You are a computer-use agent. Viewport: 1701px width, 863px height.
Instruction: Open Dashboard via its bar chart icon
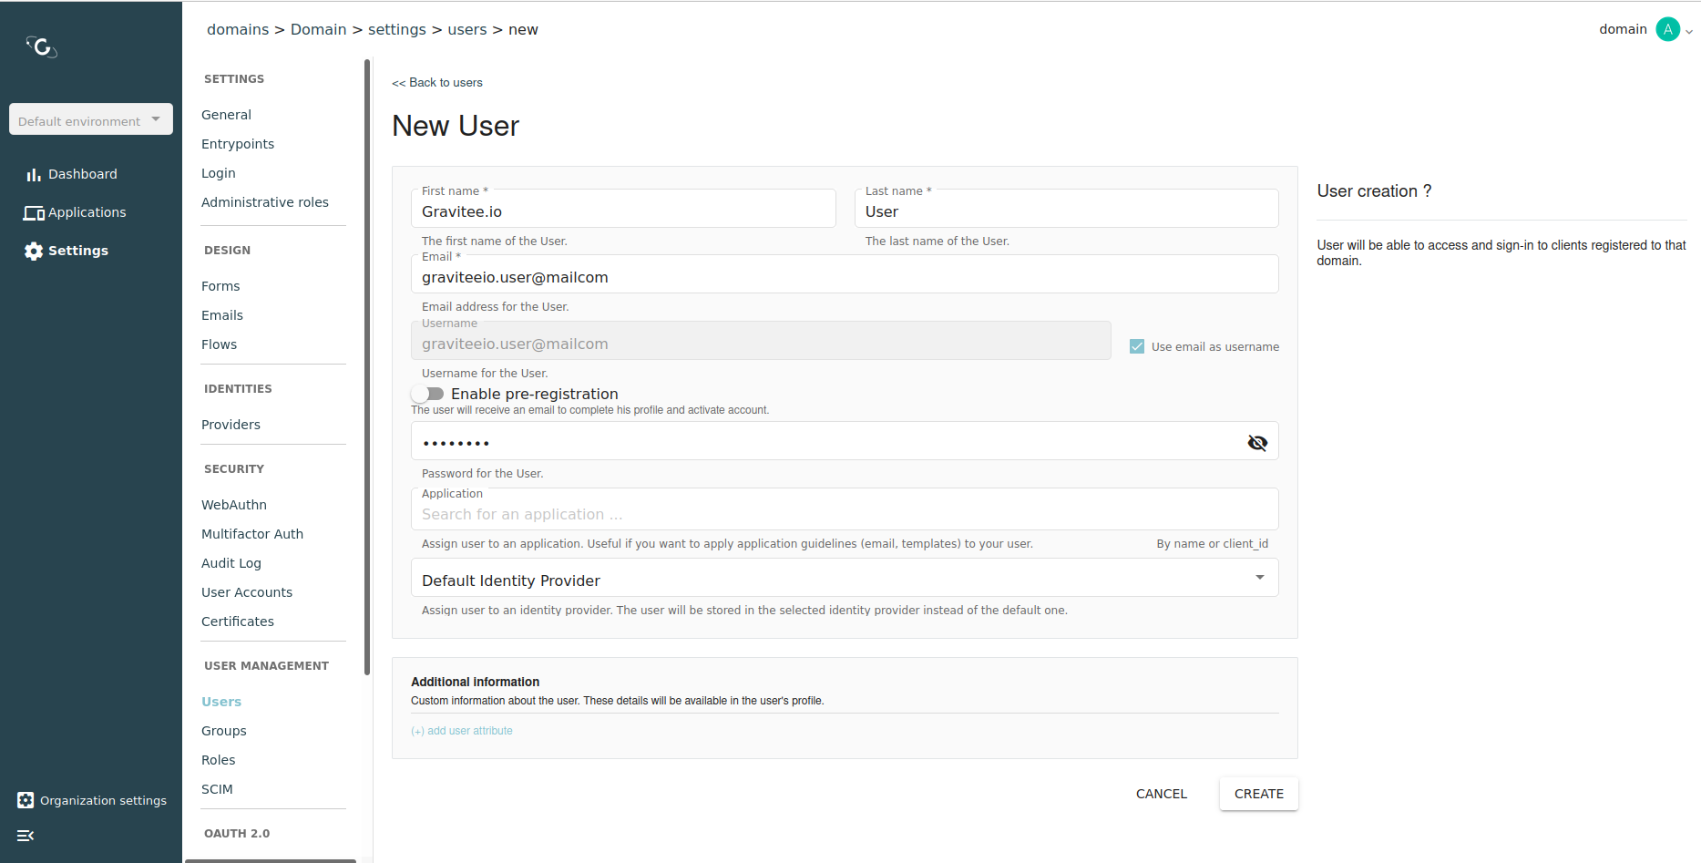(x=34, y=174)
